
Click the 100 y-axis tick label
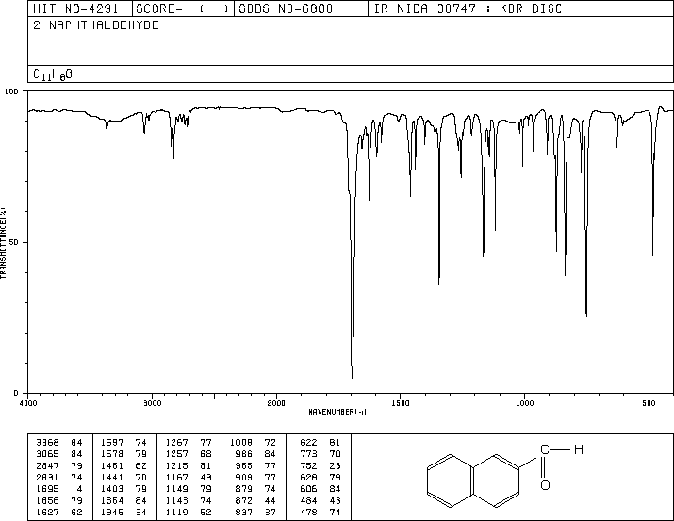(11, 91)
